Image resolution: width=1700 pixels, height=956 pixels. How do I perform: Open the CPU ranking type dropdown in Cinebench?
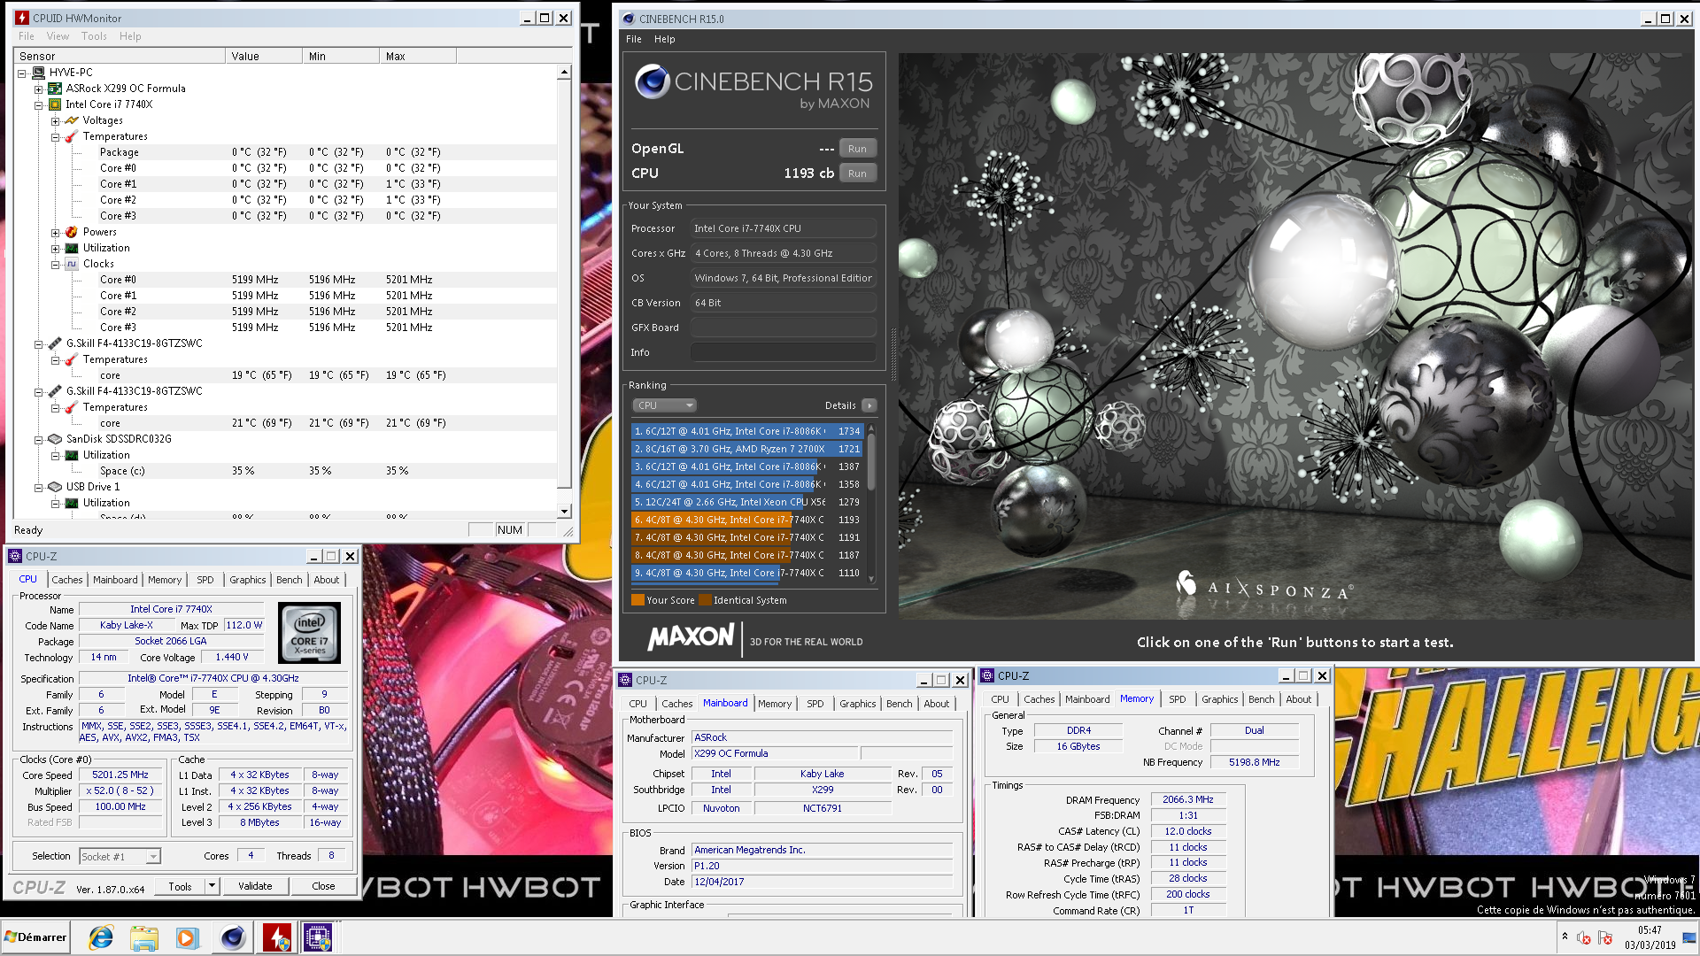pyautogui.click(x=665, y=405)
